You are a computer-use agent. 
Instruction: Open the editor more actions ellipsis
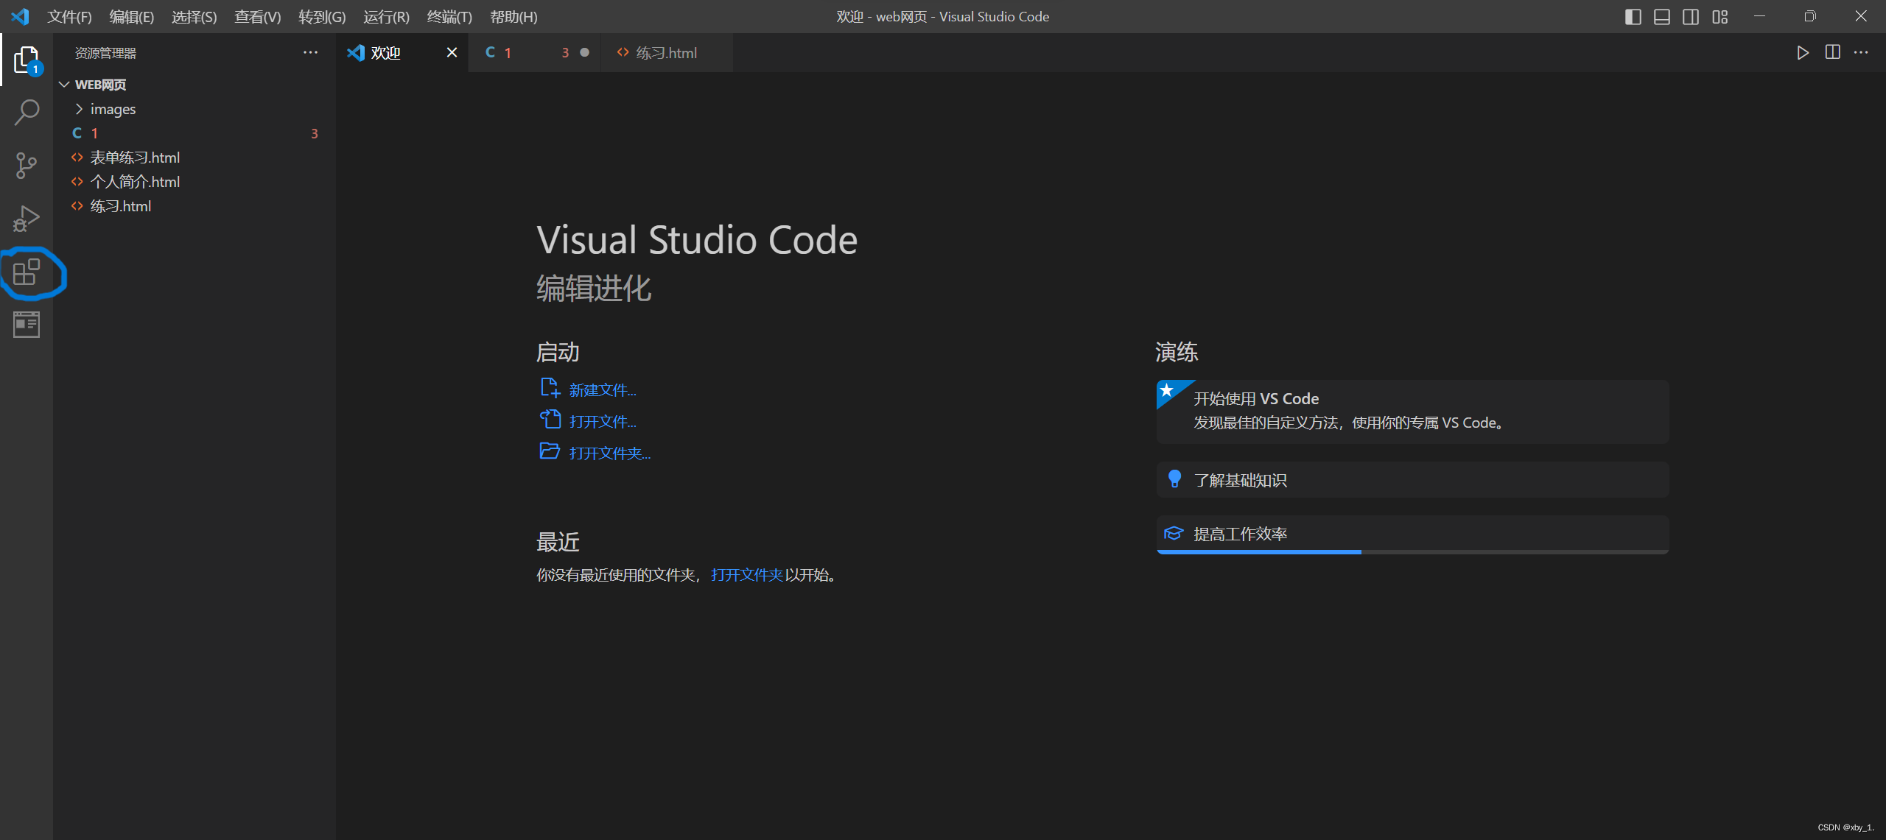1861,52
